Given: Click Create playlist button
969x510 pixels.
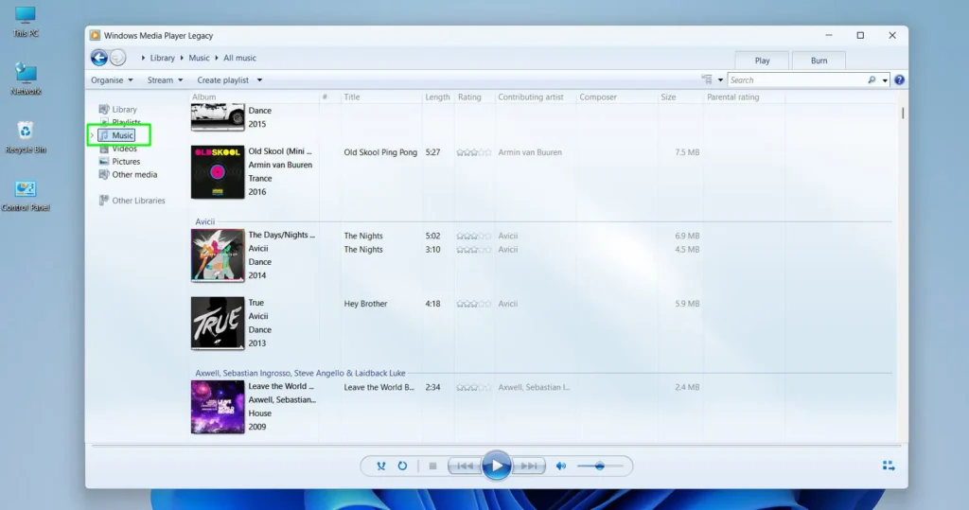Looking at the screenshot, I should (x=223, y=79).
